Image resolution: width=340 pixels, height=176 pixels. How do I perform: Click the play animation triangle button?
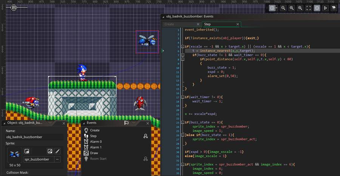click(x=326, y=8)
